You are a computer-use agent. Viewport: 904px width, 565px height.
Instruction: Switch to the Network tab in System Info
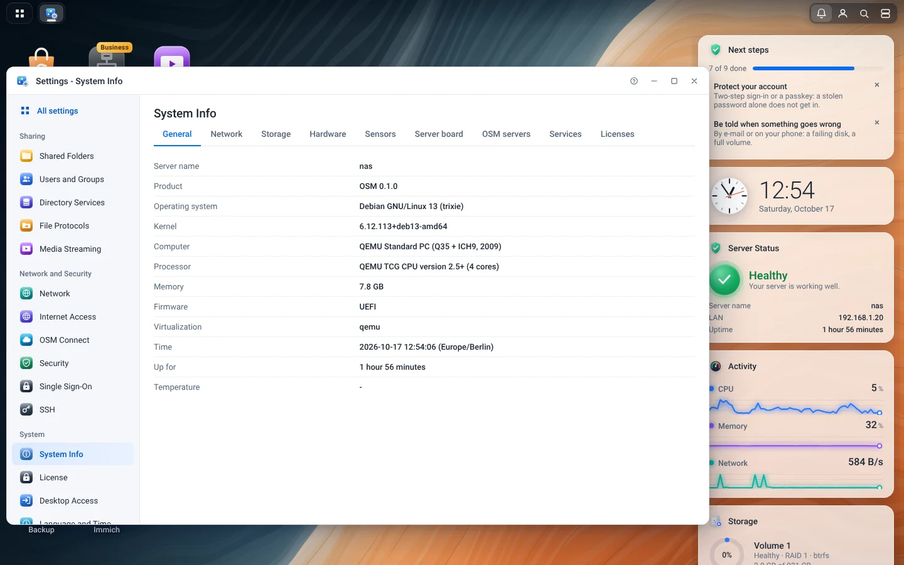pyautogui.click(x=227, y=134)
